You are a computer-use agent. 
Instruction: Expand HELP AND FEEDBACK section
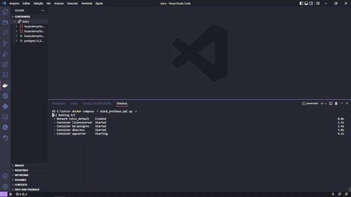pos(29,190)
